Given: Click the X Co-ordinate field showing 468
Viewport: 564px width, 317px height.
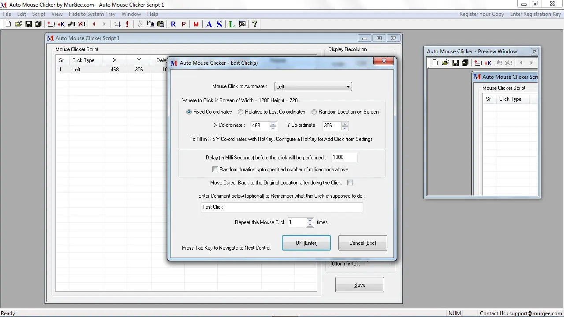Looking at the screenshot, I should (x=260, y=126).
